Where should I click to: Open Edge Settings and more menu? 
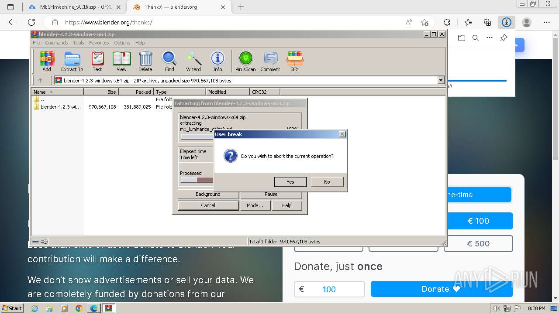pyautogui.click(x=547, y=22)
